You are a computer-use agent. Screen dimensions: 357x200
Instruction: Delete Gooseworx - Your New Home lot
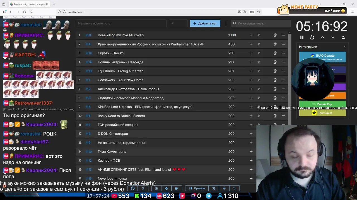tap(275, 80)
